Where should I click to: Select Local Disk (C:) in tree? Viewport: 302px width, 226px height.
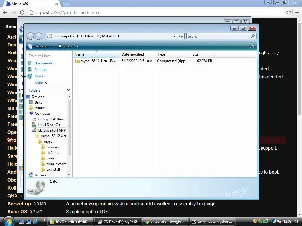point(49,125)
